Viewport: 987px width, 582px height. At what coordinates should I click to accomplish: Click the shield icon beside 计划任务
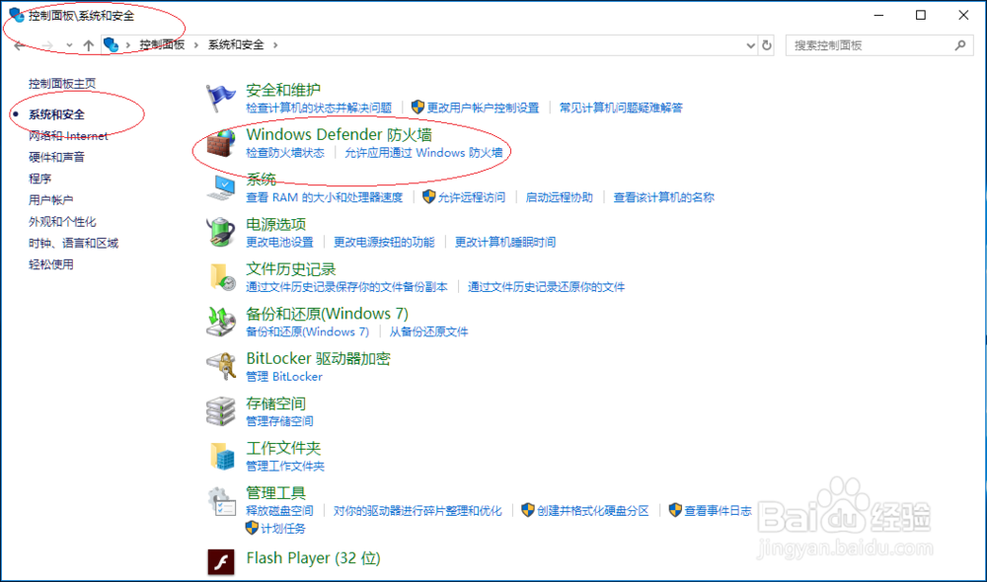point(252,528)
